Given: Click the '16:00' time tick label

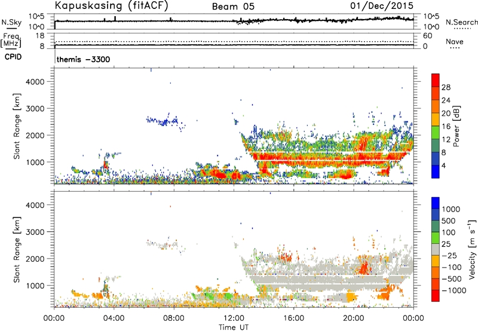Looking at the screenshot, I should coord(293,318).
